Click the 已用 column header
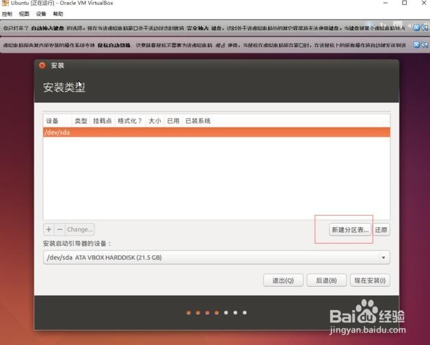 pos(173,121)
